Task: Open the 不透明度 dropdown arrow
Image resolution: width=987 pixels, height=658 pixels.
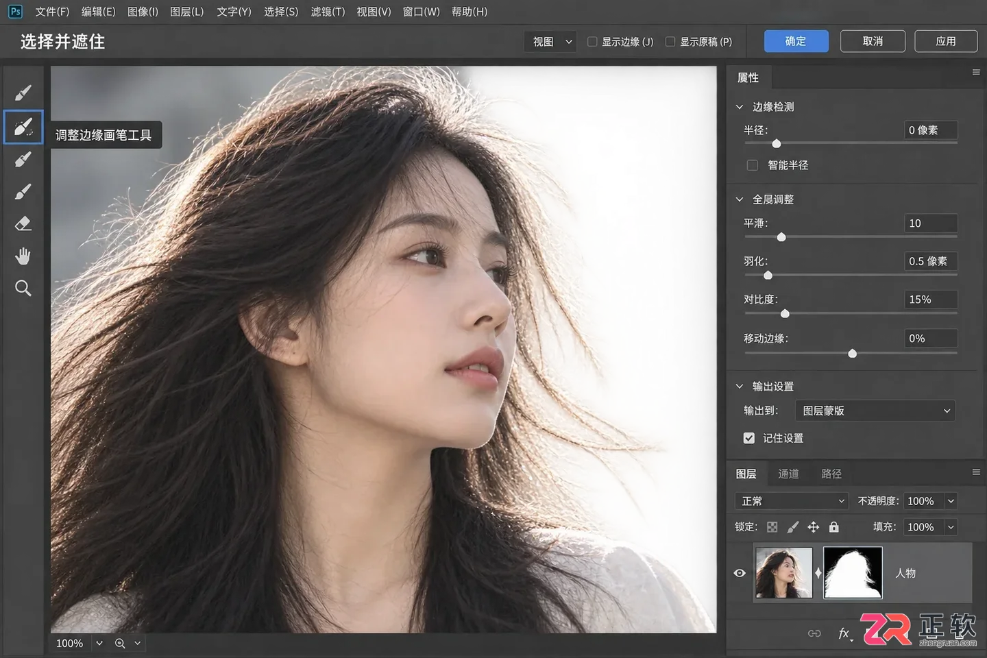Action: point(951,501)
